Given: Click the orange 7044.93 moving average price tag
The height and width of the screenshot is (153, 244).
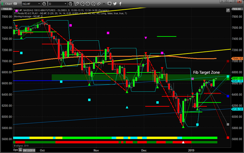Looking at the screenshot, I should pos(237,59).
